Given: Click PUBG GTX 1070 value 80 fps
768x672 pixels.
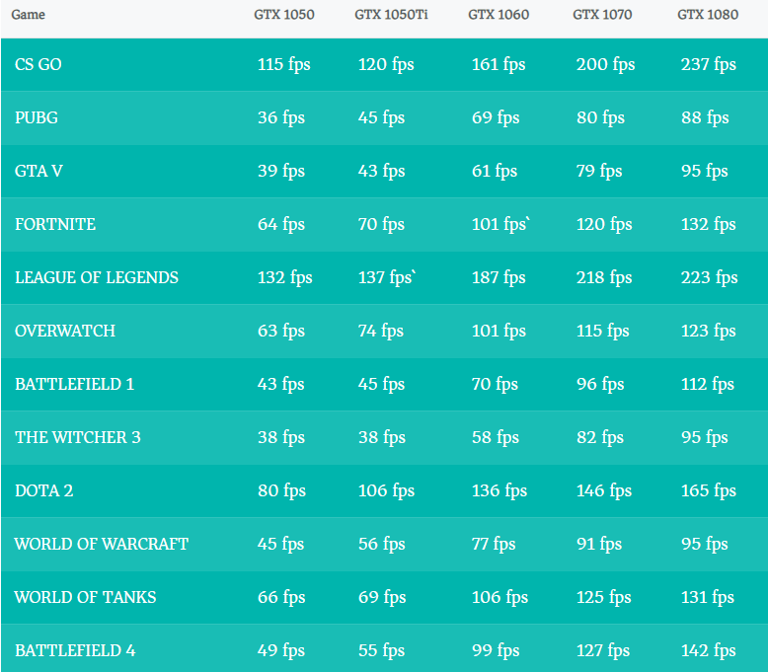Looking at the screenshot, I should [600, 118].
